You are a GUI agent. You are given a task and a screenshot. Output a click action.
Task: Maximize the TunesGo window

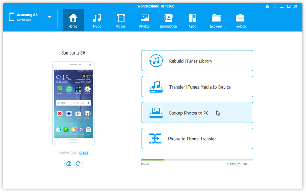pyautogui.click(x=289, y=6)
